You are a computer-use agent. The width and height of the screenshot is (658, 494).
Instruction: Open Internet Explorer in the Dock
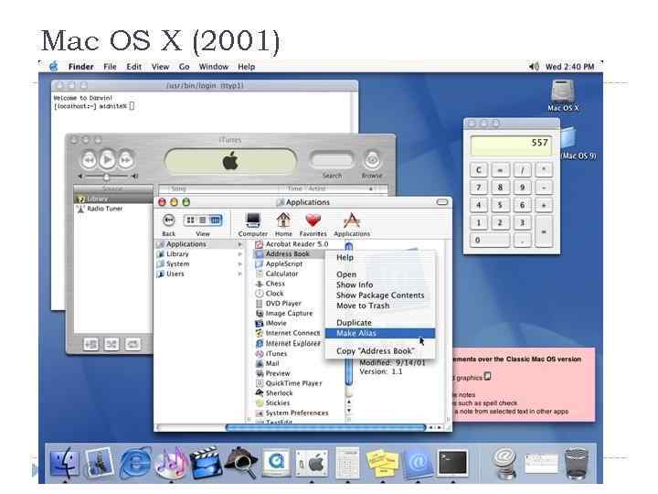pyautogui.click(x=135, y=463)
